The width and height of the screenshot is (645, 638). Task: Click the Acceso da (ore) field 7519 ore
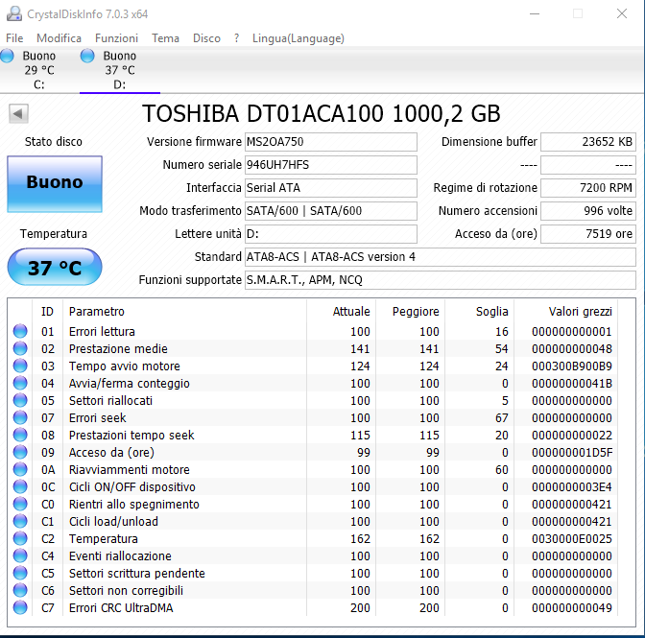coord(588,234)
